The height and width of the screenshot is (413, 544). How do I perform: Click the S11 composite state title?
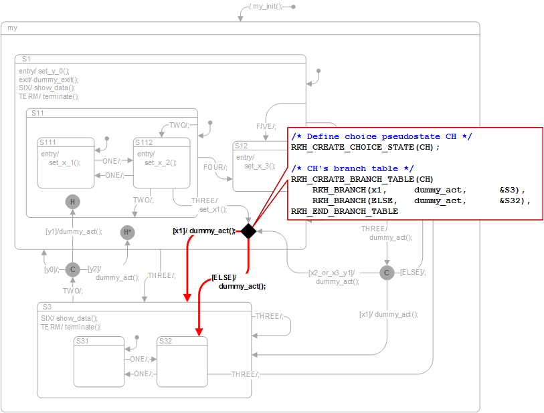click(37, 113)
